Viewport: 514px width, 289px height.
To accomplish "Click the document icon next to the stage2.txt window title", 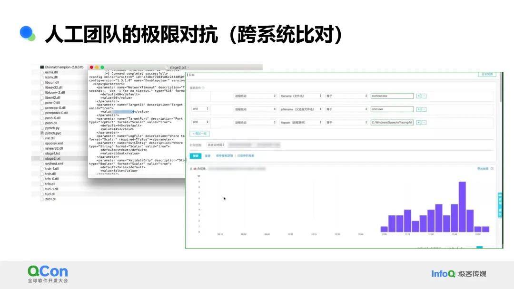I will point(167,67).
